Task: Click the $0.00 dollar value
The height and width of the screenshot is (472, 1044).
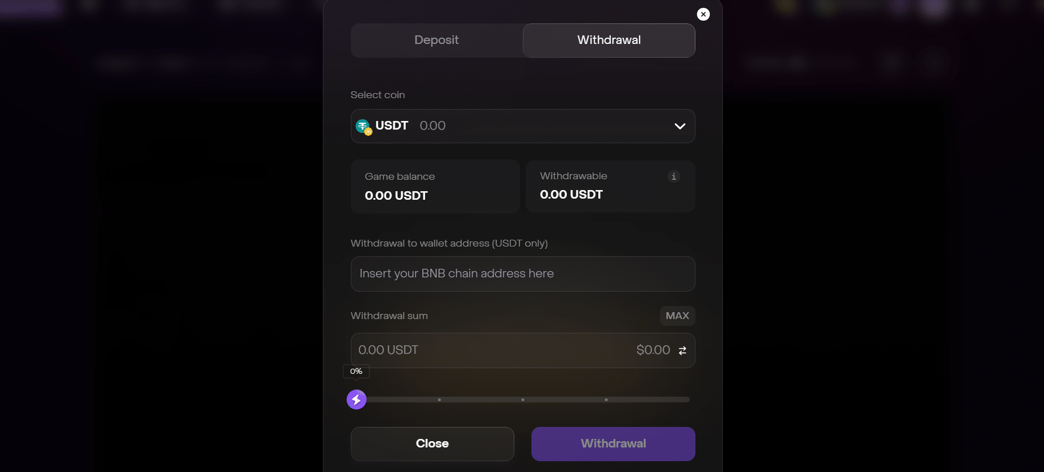Action: (x=653, y=350)
